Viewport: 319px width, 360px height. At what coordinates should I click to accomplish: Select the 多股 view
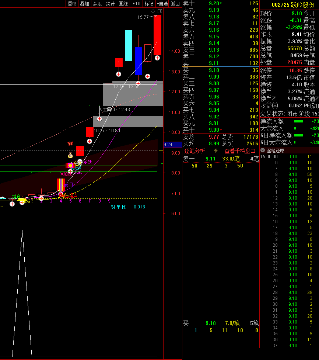[97, 4]
